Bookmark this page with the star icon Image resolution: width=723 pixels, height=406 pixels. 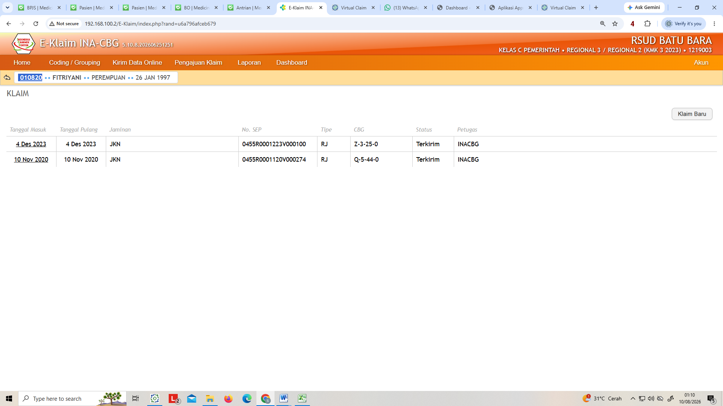tap(615, 24)
